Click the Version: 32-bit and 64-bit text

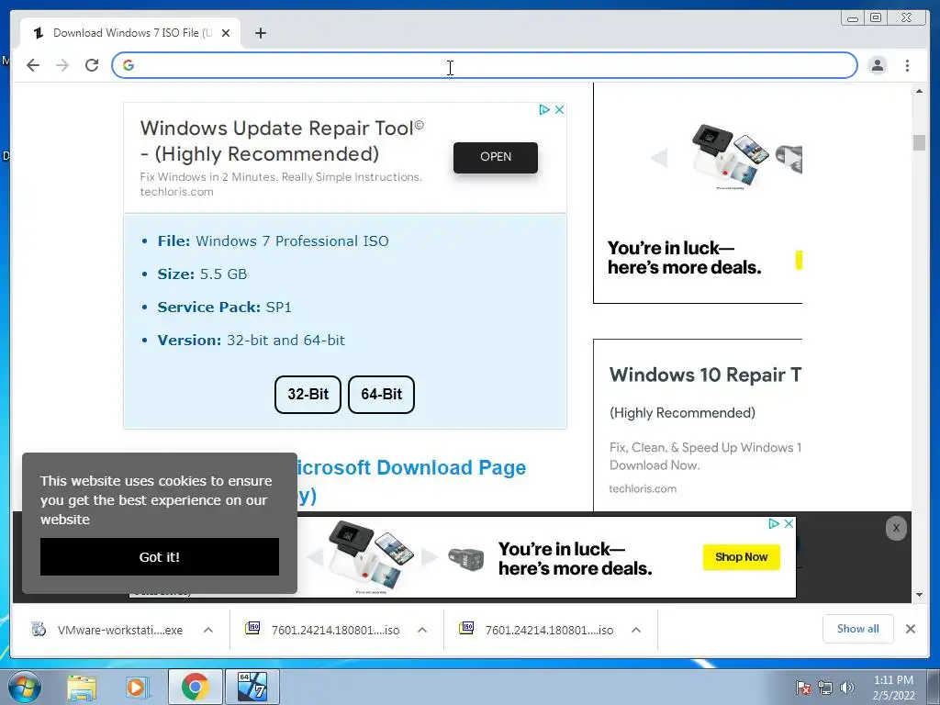pyautogui.click(x=252, y=340)
